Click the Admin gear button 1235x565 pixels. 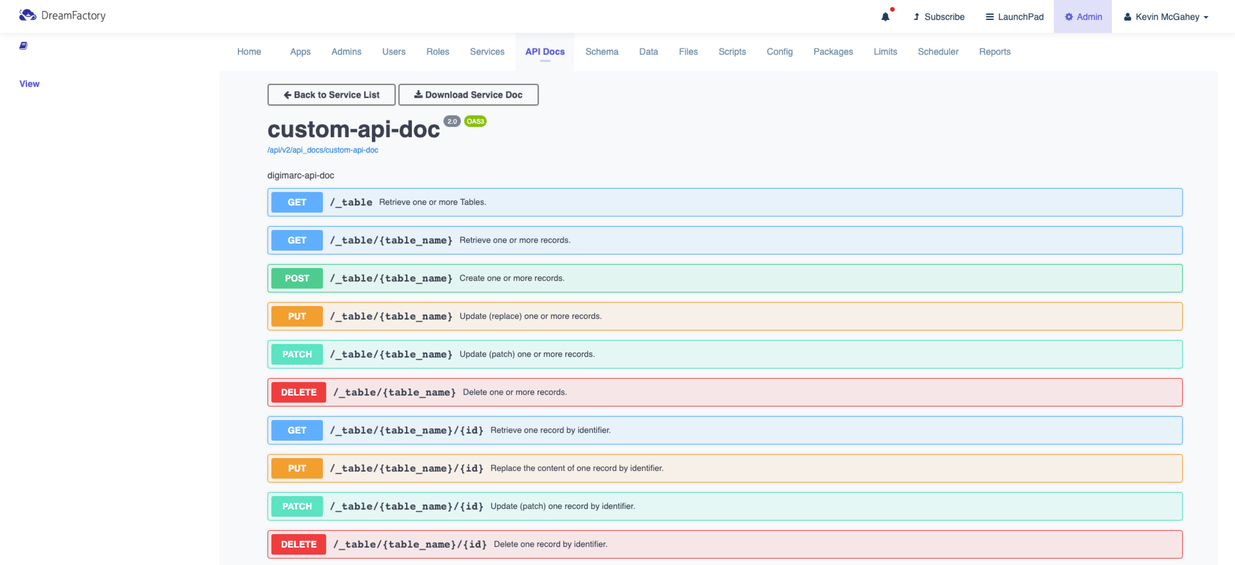[1083, 17]
